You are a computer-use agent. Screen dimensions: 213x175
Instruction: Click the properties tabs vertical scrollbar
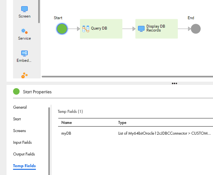(49, 141)
